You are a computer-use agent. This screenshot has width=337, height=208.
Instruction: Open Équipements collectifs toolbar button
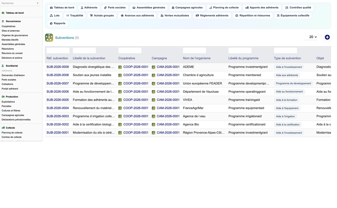pos(293,15)
